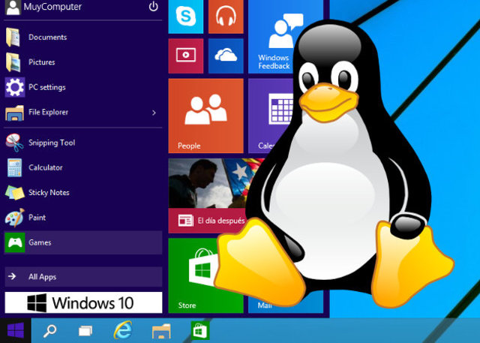Open File Explorer from the taskbar
The width and height of the screenshot is (480, 343).
click(161, 331)
